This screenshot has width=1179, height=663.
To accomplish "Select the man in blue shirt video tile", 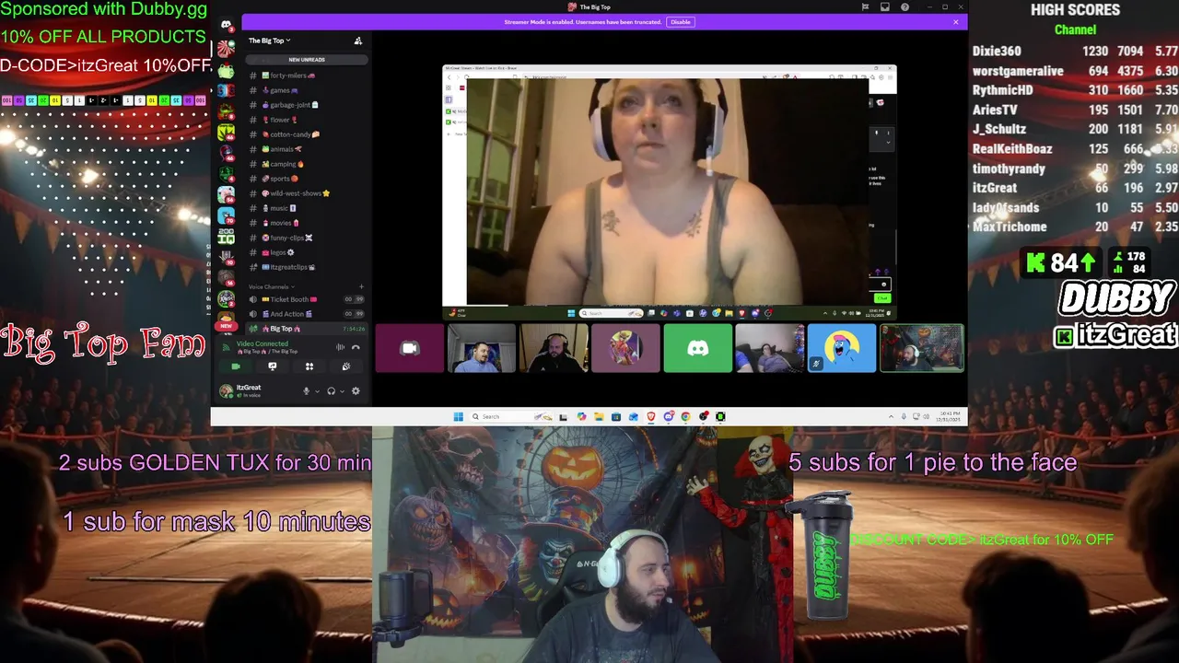I will (482, 348).
